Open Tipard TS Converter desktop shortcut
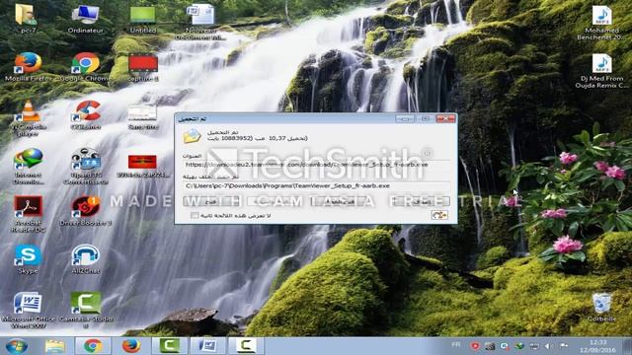Viewport: 632px width, 355px height. point(85,166)
